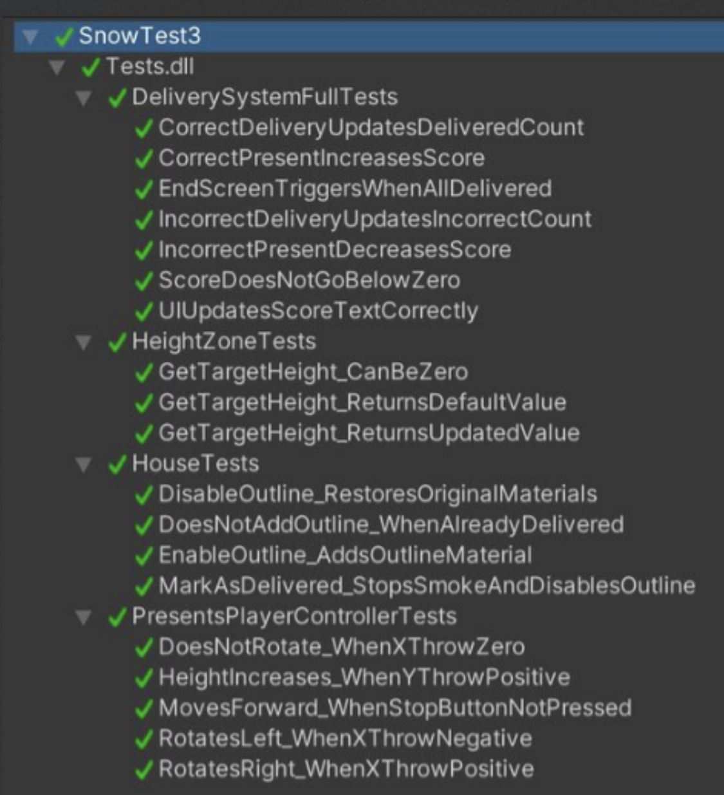Select the EndScreenTriggersWhenAllDelivered test

[355, 189]
